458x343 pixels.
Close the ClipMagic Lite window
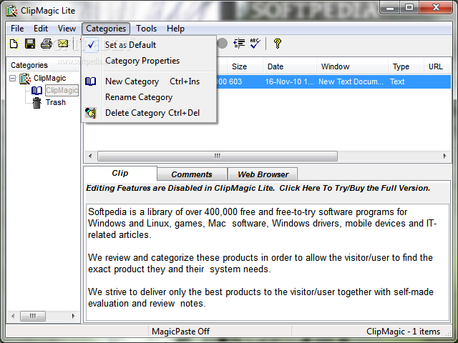tap(436, 7)
